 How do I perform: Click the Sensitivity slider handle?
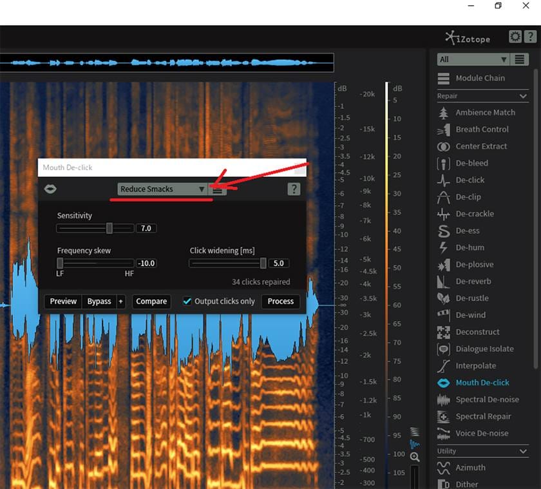click(109, 228)
